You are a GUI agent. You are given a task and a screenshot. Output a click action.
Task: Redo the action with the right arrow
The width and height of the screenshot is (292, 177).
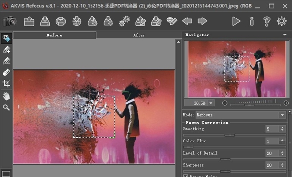pos(202,21)
